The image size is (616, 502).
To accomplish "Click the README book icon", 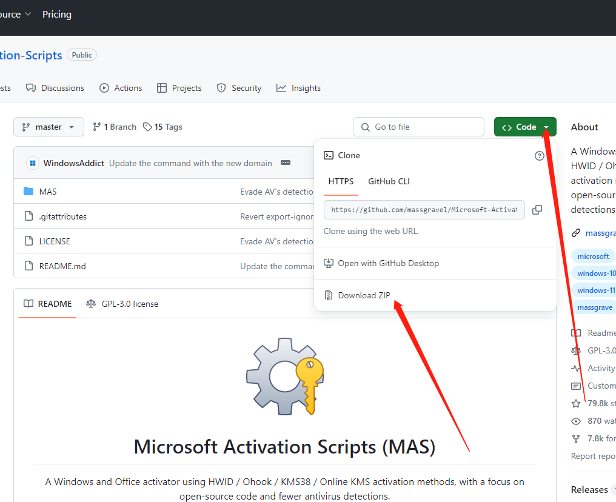I will pyautogui.click(x=28, y=304).
